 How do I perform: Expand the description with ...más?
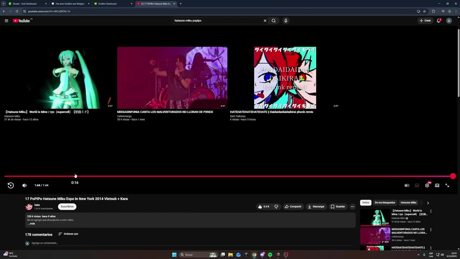click(x=31, y=223)
